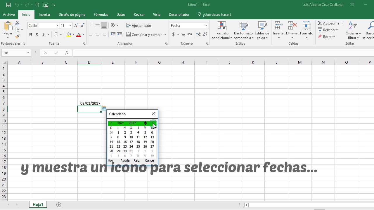This screenshot has height=210, width=374.
Task: Click the year spinner arrows in Calendario
Action: (x=145, y=123)
